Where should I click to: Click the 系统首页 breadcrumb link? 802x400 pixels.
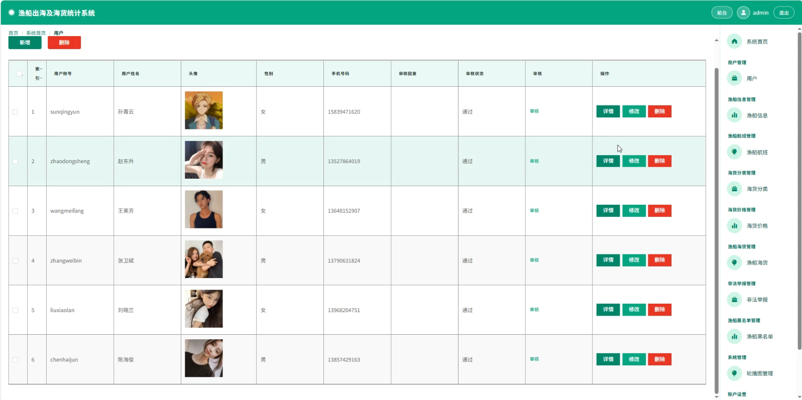pos(36,33)
